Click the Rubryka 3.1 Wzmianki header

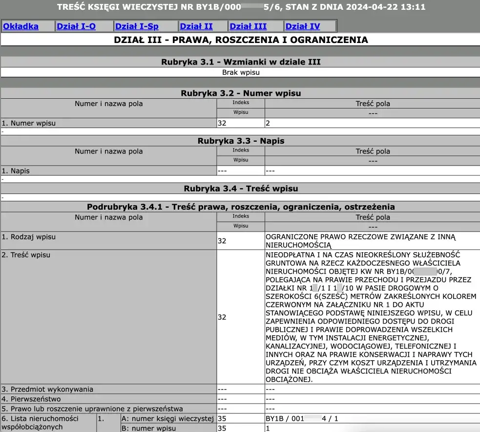(241, 62)
